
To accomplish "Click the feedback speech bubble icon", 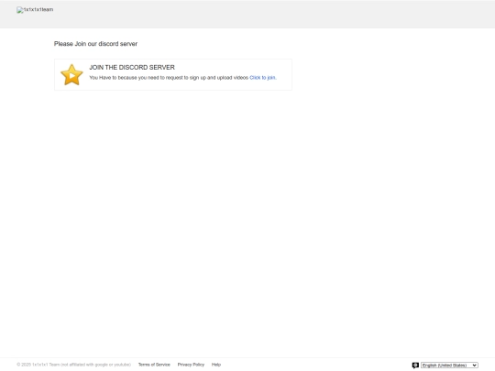I will 415,365.
